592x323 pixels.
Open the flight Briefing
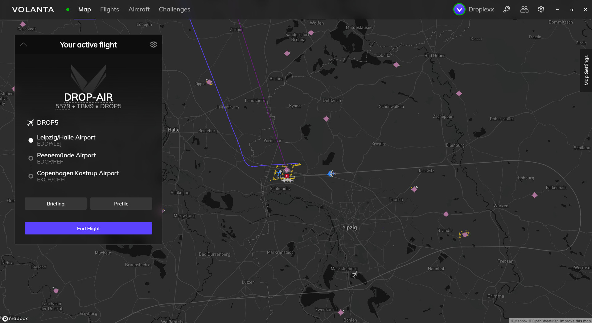click(55, 204)
